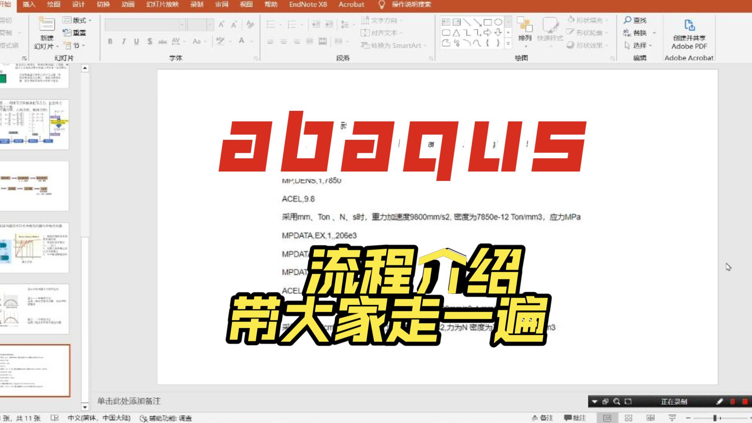752x423 pixels.
Task: Select the Text Box shape in gallery
Action: 446,22
